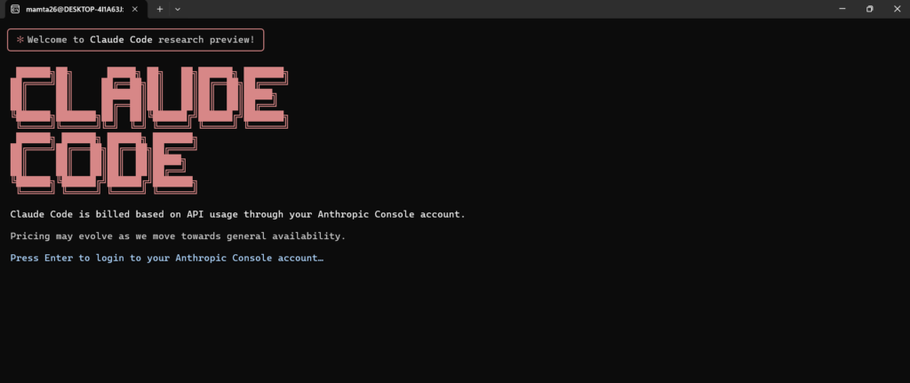This screenshot has width=910, height=383.
Task: Click the terminal icon on the tab
Action: 15,9
